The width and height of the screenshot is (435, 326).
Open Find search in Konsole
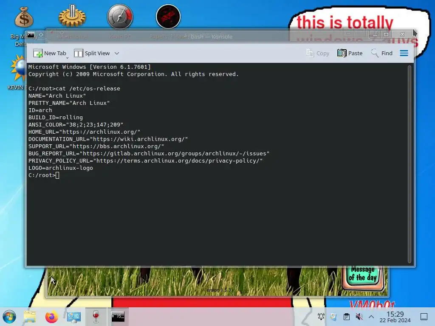coord(382,53)
